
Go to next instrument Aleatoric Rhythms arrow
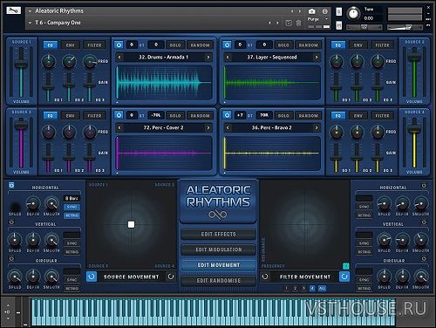(300, 11)
